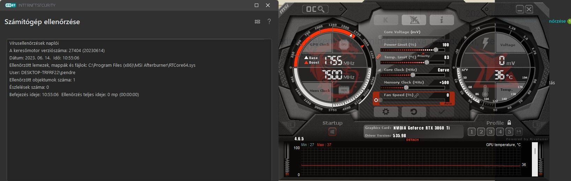Click the User DESKTOP-TRFRF22\pendre line
Image resolution: width=571 pixels, height=181 pixels.
click(42, 72)
